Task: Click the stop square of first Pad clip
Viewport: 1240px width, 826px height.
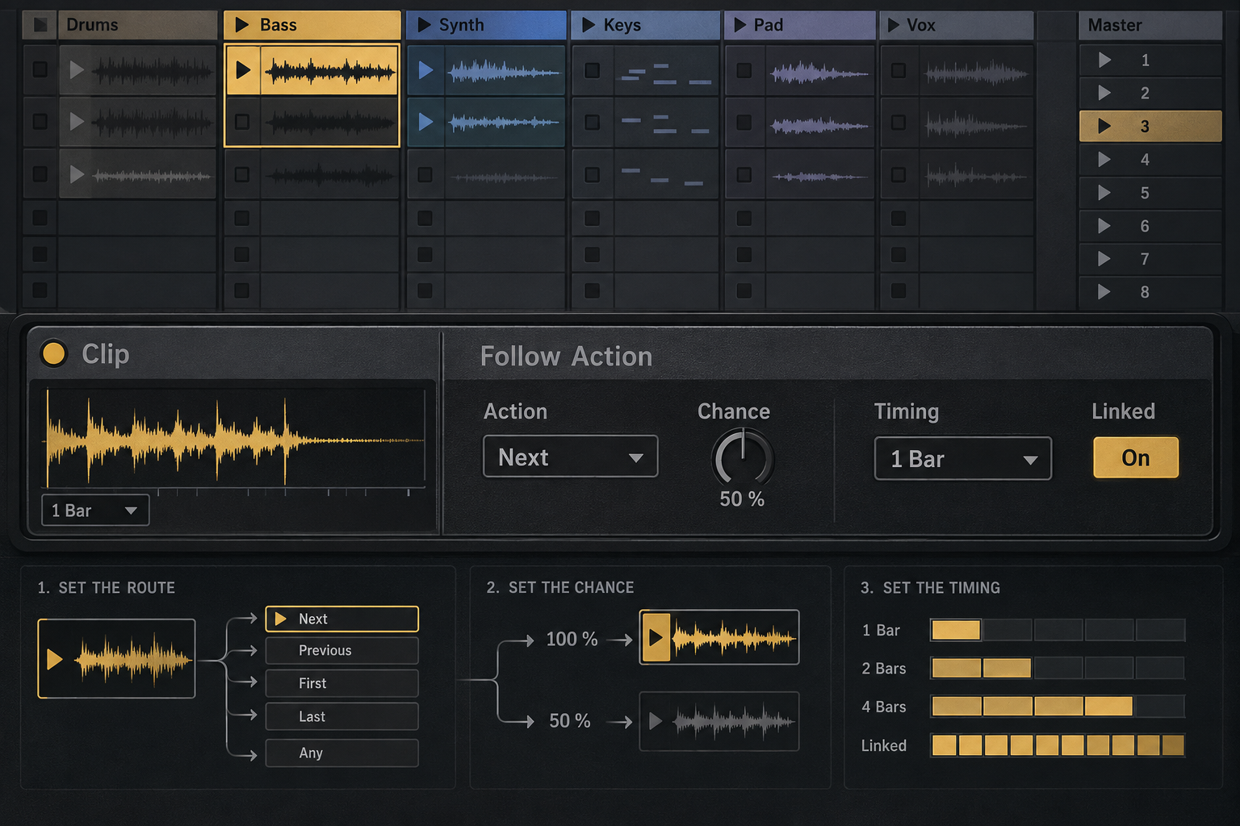Action: coord(744,70)
